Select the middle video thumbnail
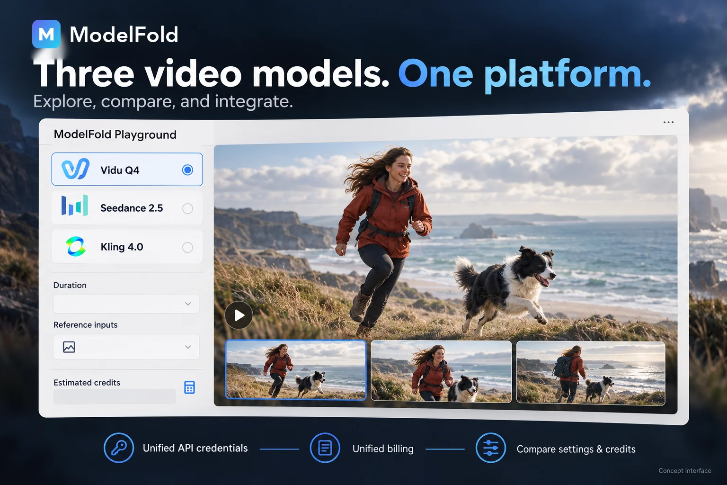The width and height of the screenshot is (727, 485). (441, 371)
